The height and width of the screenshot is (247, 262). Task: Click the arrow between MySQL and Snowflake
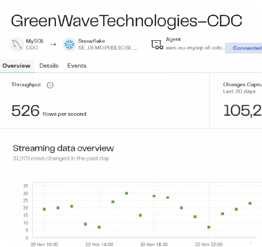(53, 44)
